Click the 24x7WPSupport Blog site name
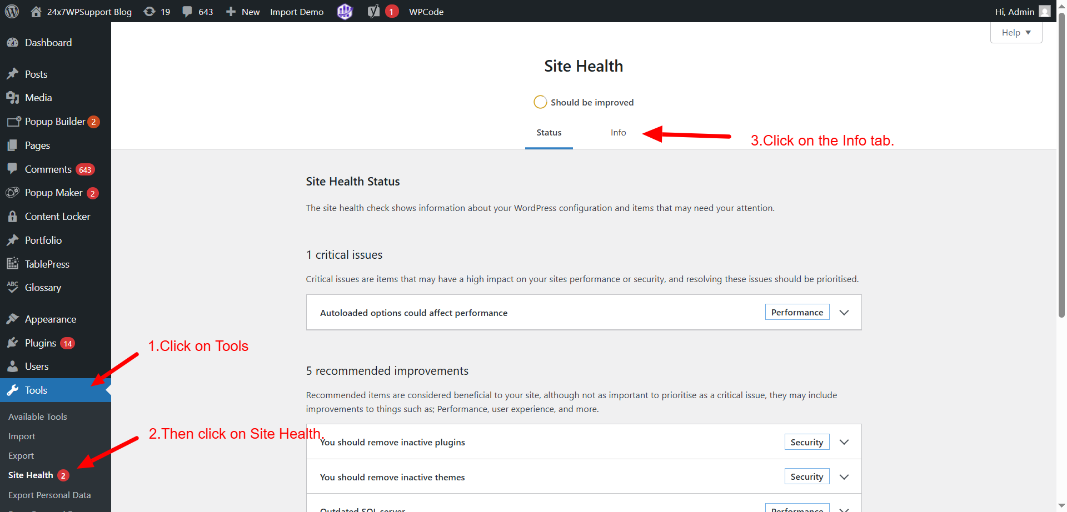The width and height of the screenshot is (1067, 512). (x=89, y=12)
